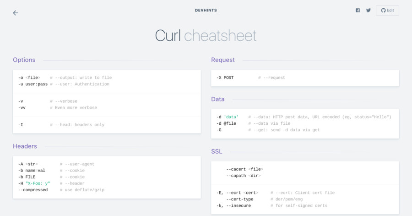
Task: Share page via Twitter icon
Action: (368, 10)
